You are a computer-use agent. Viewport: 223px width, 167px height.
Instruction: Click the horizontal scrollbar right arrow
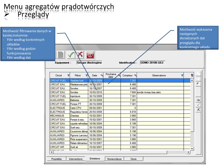(188, 152)
